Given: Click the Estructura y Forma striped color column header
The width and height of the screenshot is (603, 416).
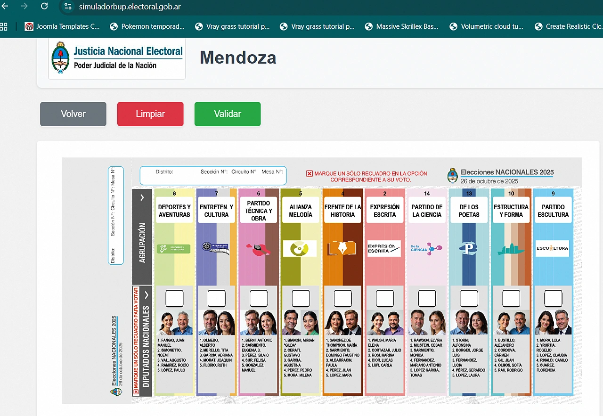Looking at the screenshot, I should (x=511, y=211).
